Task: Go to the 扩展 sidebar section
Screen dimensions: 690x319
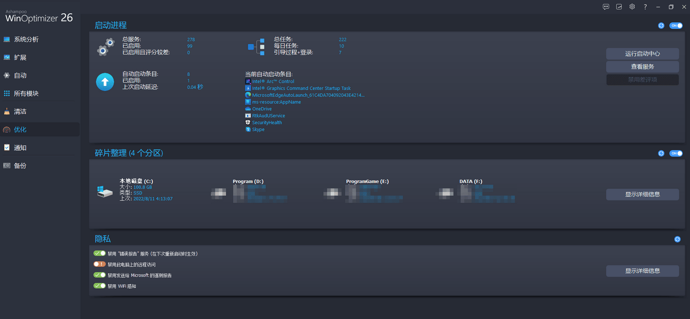Action: coord(40,57)
